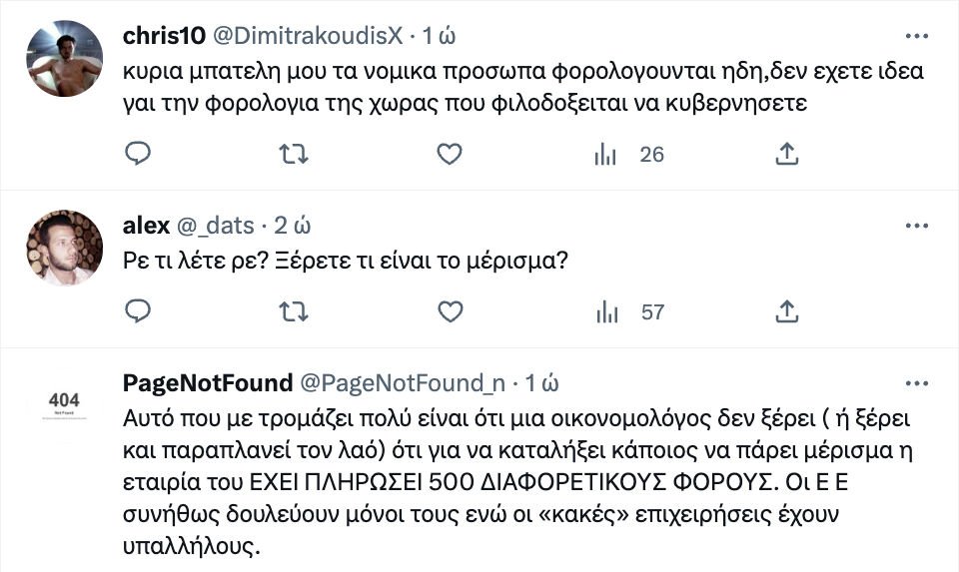Reply to alex's tweet

(x=139, y=311)
